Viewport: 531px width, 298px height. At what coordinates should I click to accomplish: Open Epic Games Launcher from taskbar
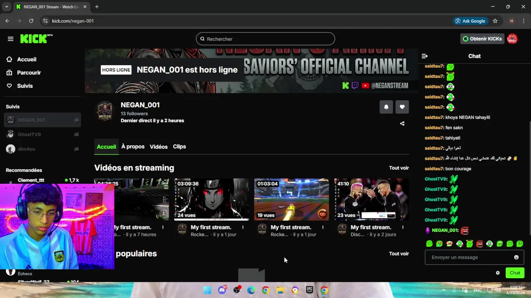309,290
